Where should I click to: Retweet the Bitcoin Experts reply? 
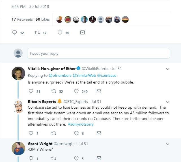[54, 133]
